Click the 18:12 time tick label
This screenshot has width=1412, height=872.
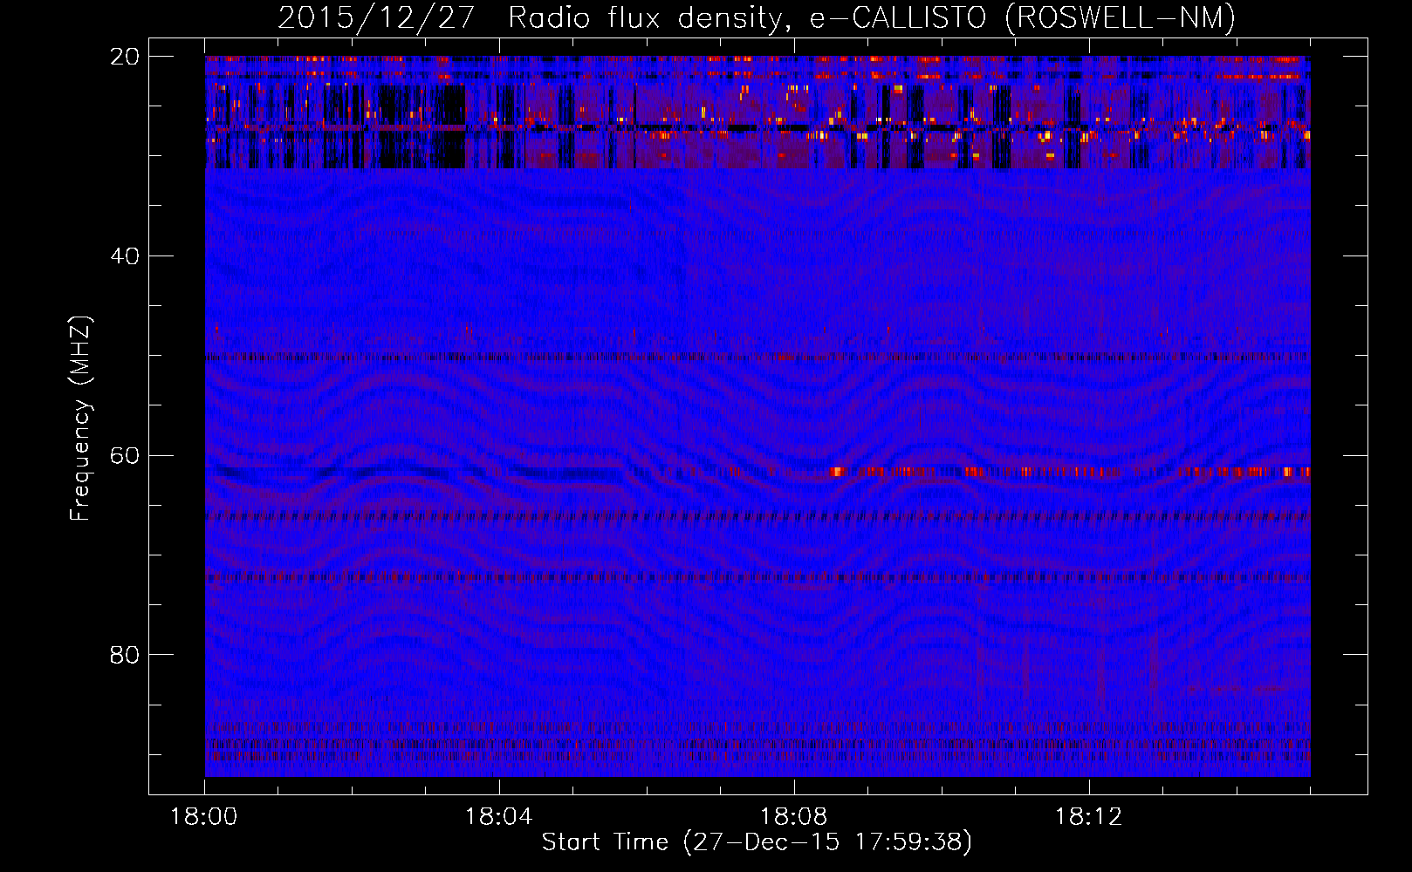click(1088, 817)
